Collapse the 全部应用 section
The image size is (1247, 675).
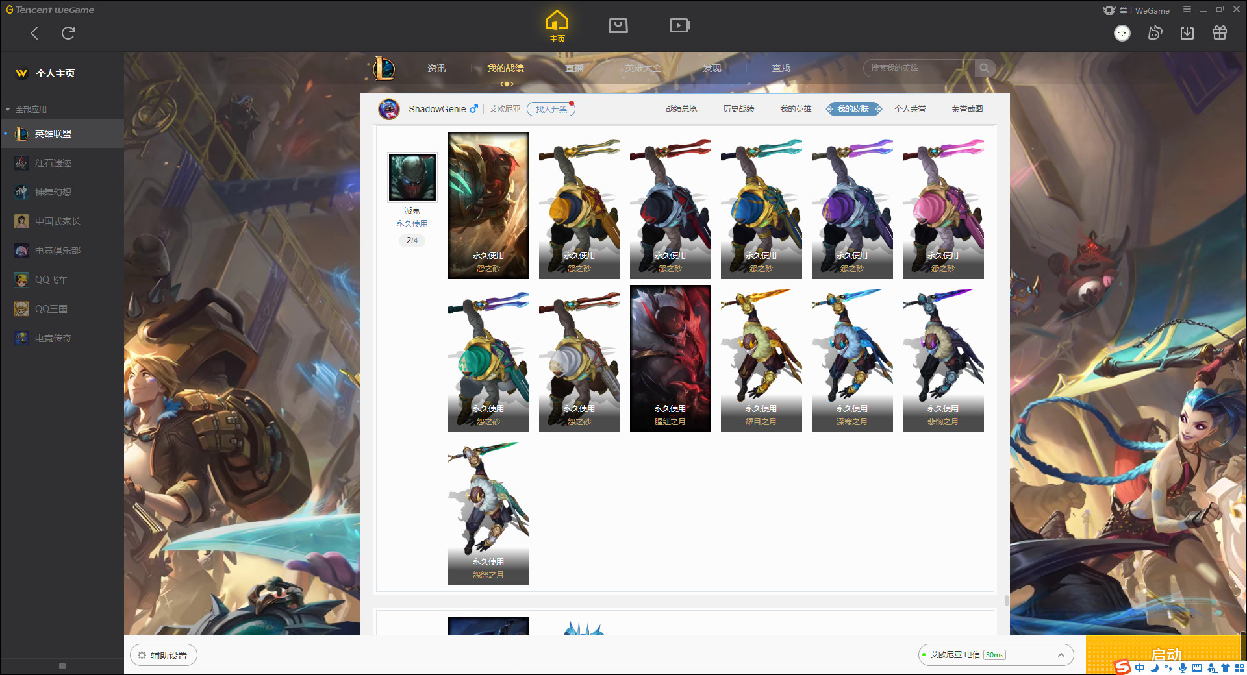click(x=26, y=109)
